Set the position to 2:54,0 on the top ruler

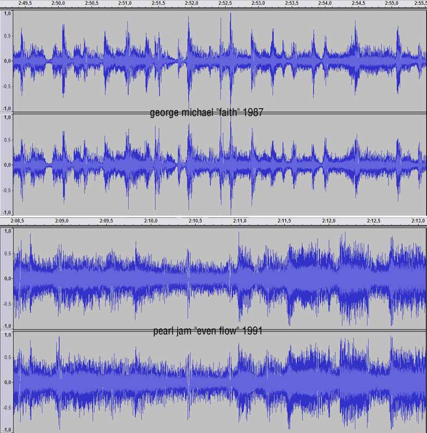(325, 3)
